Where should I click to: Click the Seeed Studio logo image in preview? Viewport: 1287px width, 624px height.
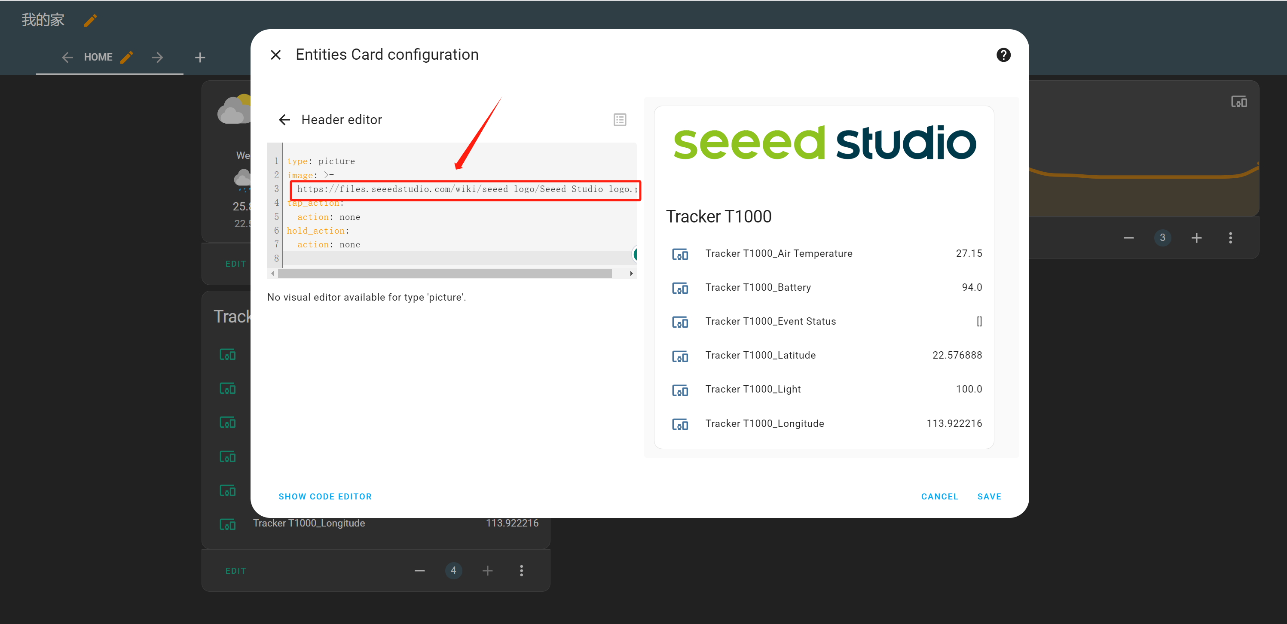click(824, 143)
